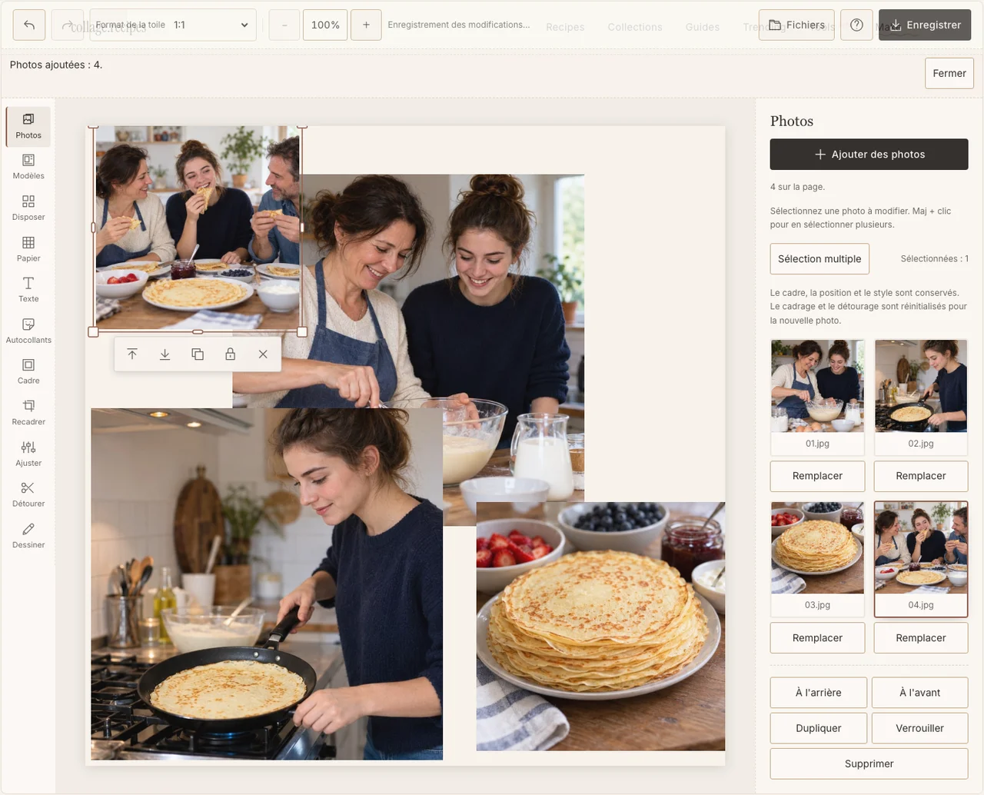This screenshot has height=795, width=984.
Task: Click Remplacer under 04.jpg
Action: [x=921, y=638]
